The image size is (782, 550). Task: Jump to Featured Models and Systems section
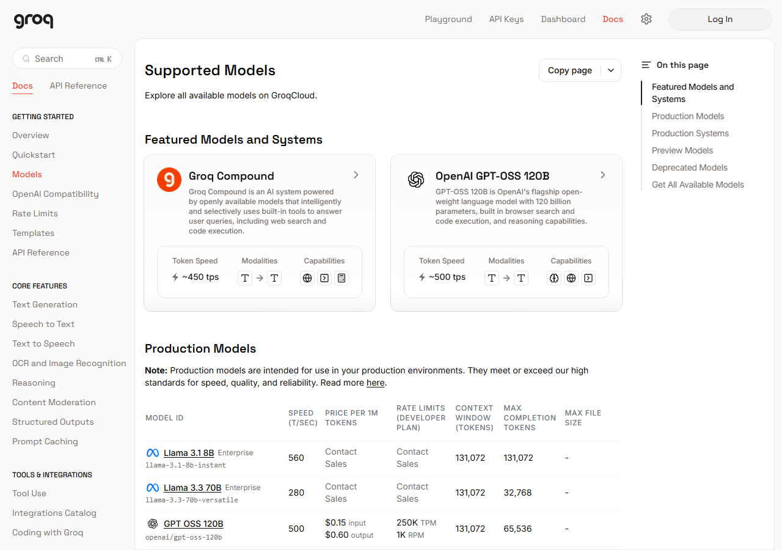click(693, 93)
